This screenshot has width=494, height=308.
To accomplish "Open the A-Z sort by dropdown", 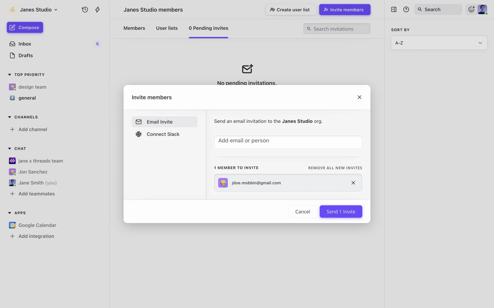I will 439,43.
